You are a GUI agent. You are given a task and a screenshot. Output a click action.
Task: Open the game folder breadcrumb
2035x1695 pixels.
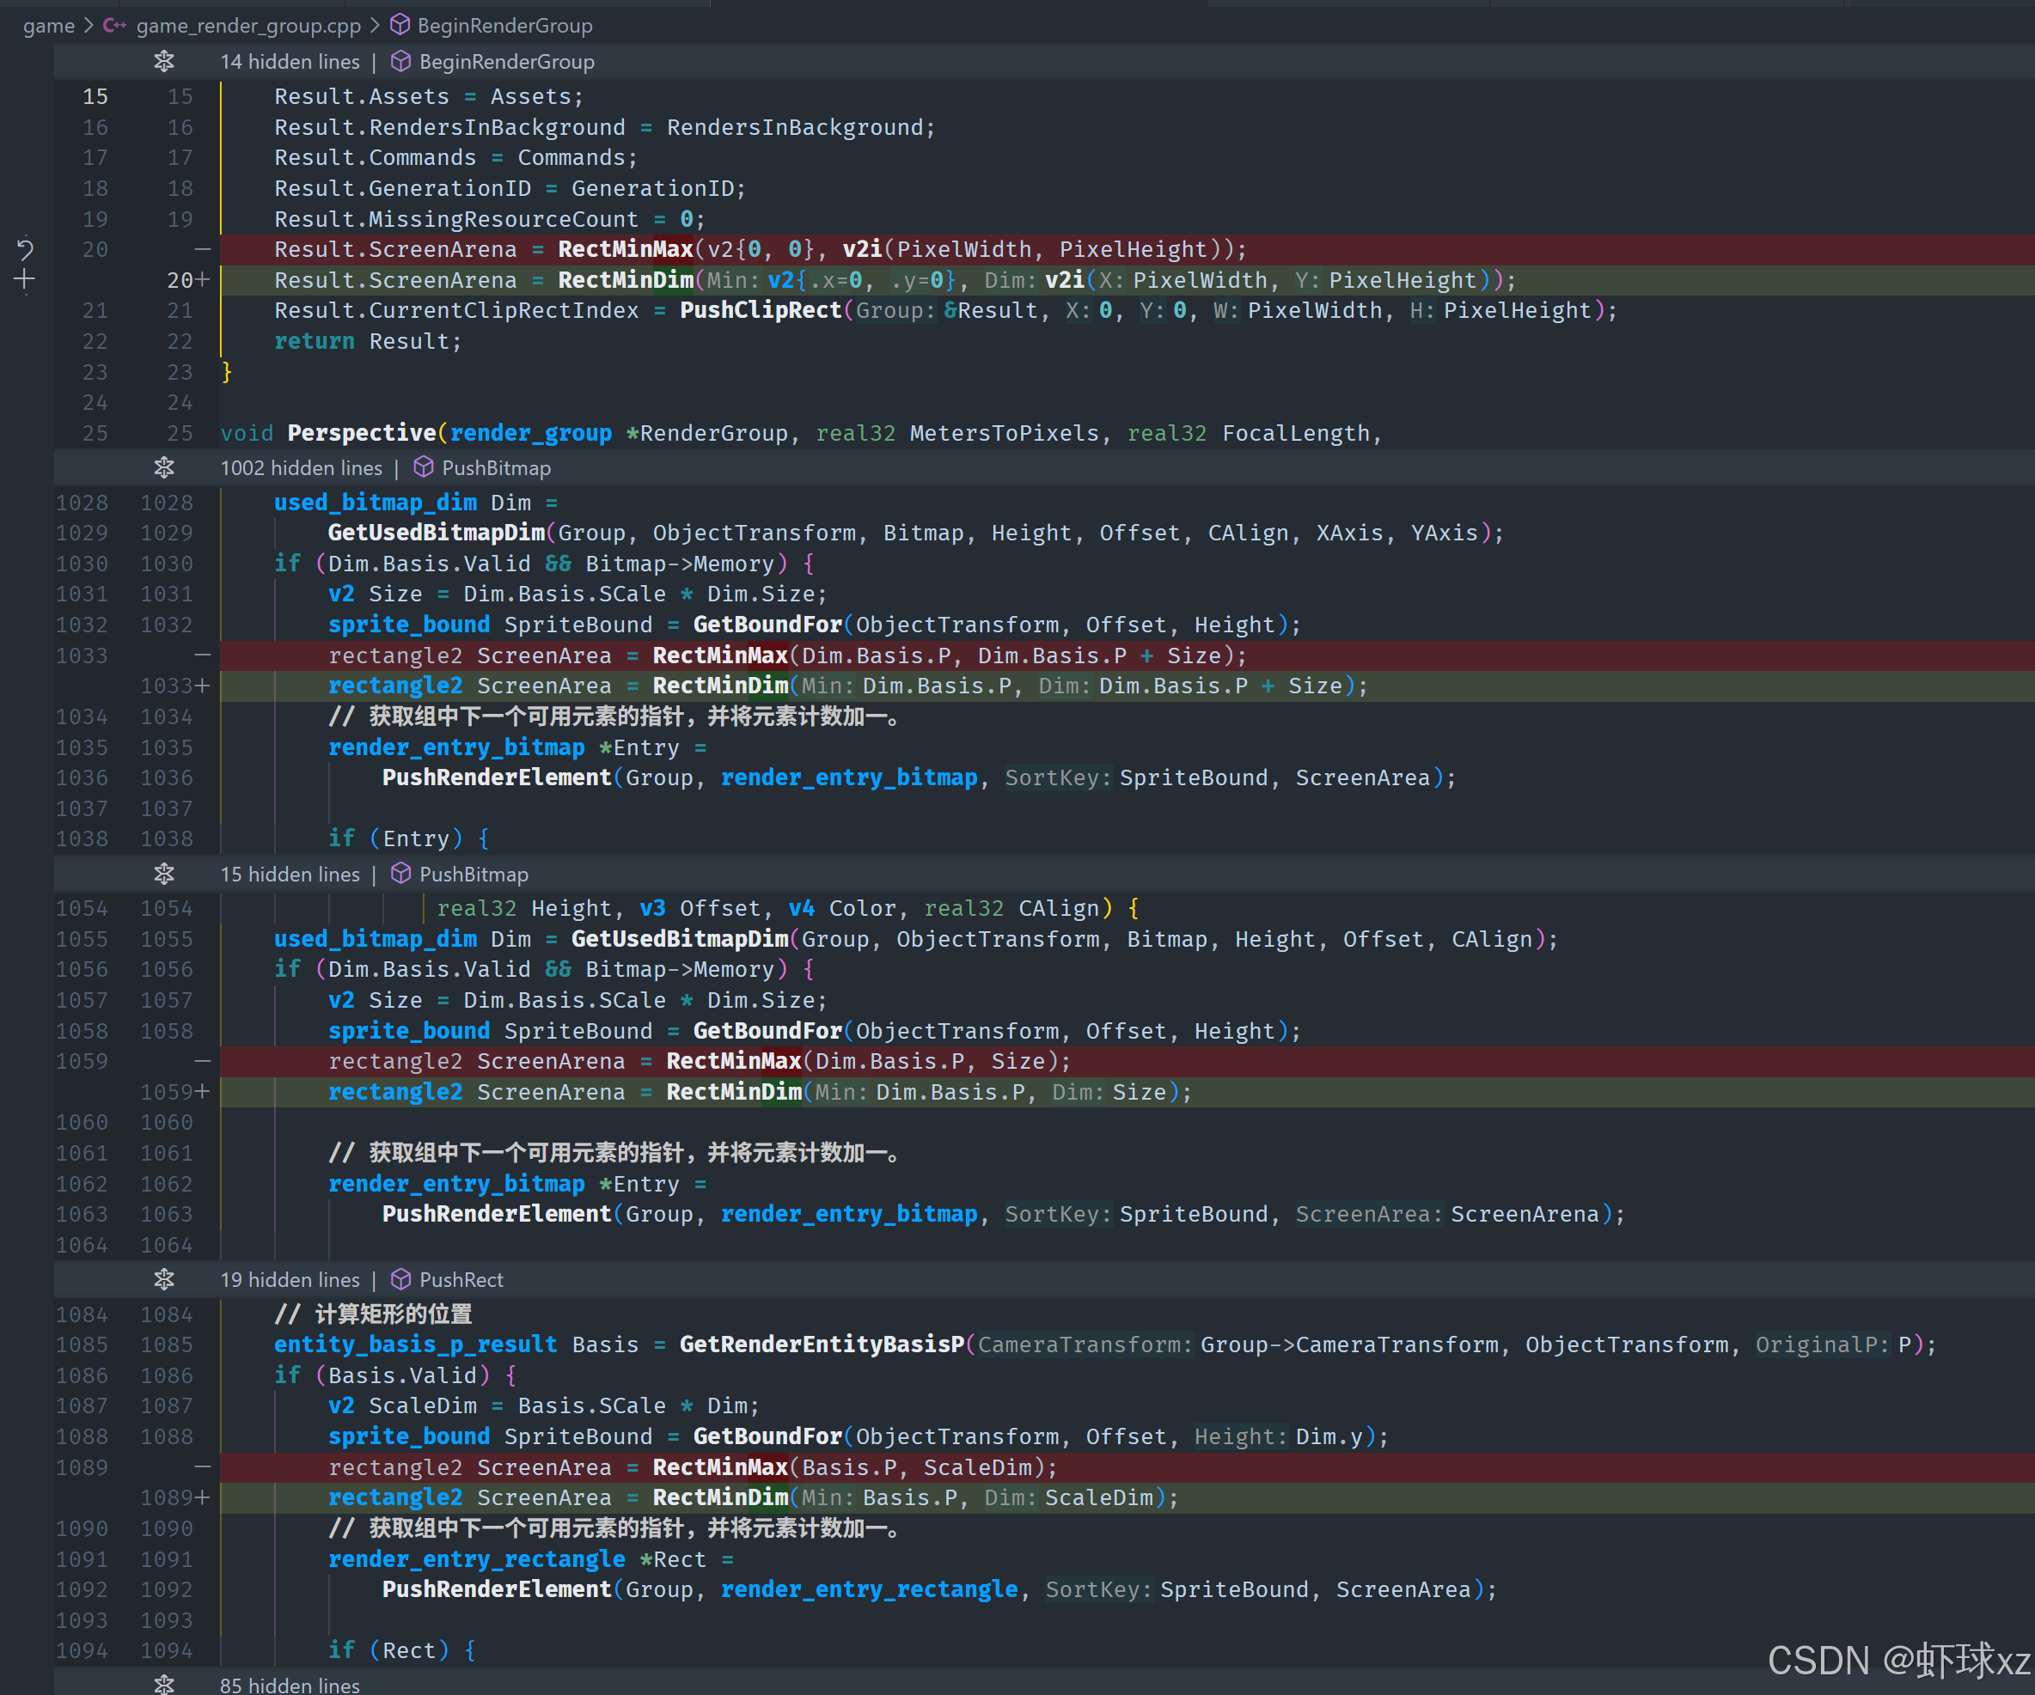point(48,25)
